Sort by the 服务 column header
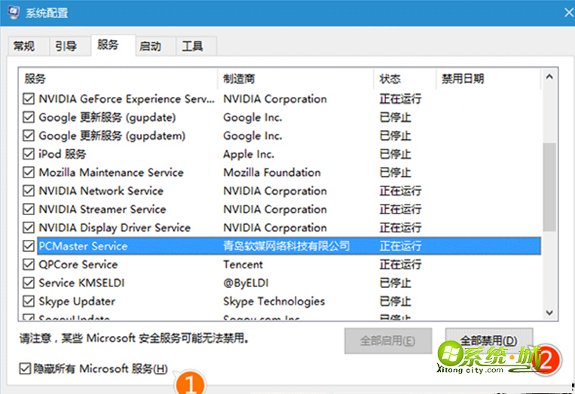The height and width of the screenshot is (394, 575). click(118, 79)
